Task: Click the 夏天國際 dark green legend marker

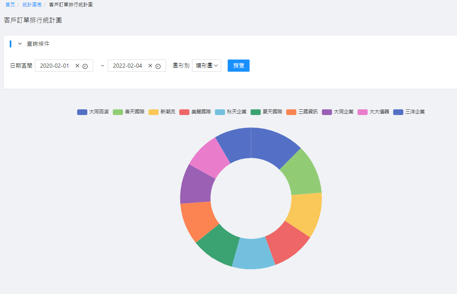Action: [256, 112]
